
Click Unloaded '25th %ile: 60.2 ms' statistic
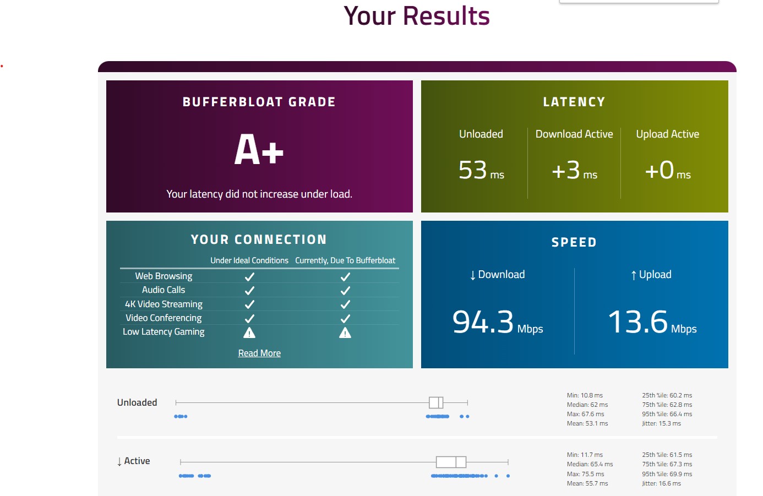click(x=667, y=395)
